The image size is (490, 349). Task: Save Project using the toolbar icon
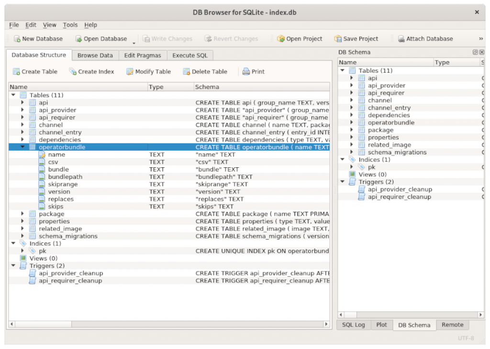356,38
